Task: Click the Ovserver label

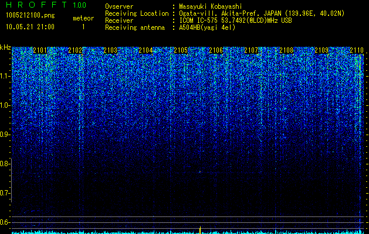Action: (x=119, y=6)
